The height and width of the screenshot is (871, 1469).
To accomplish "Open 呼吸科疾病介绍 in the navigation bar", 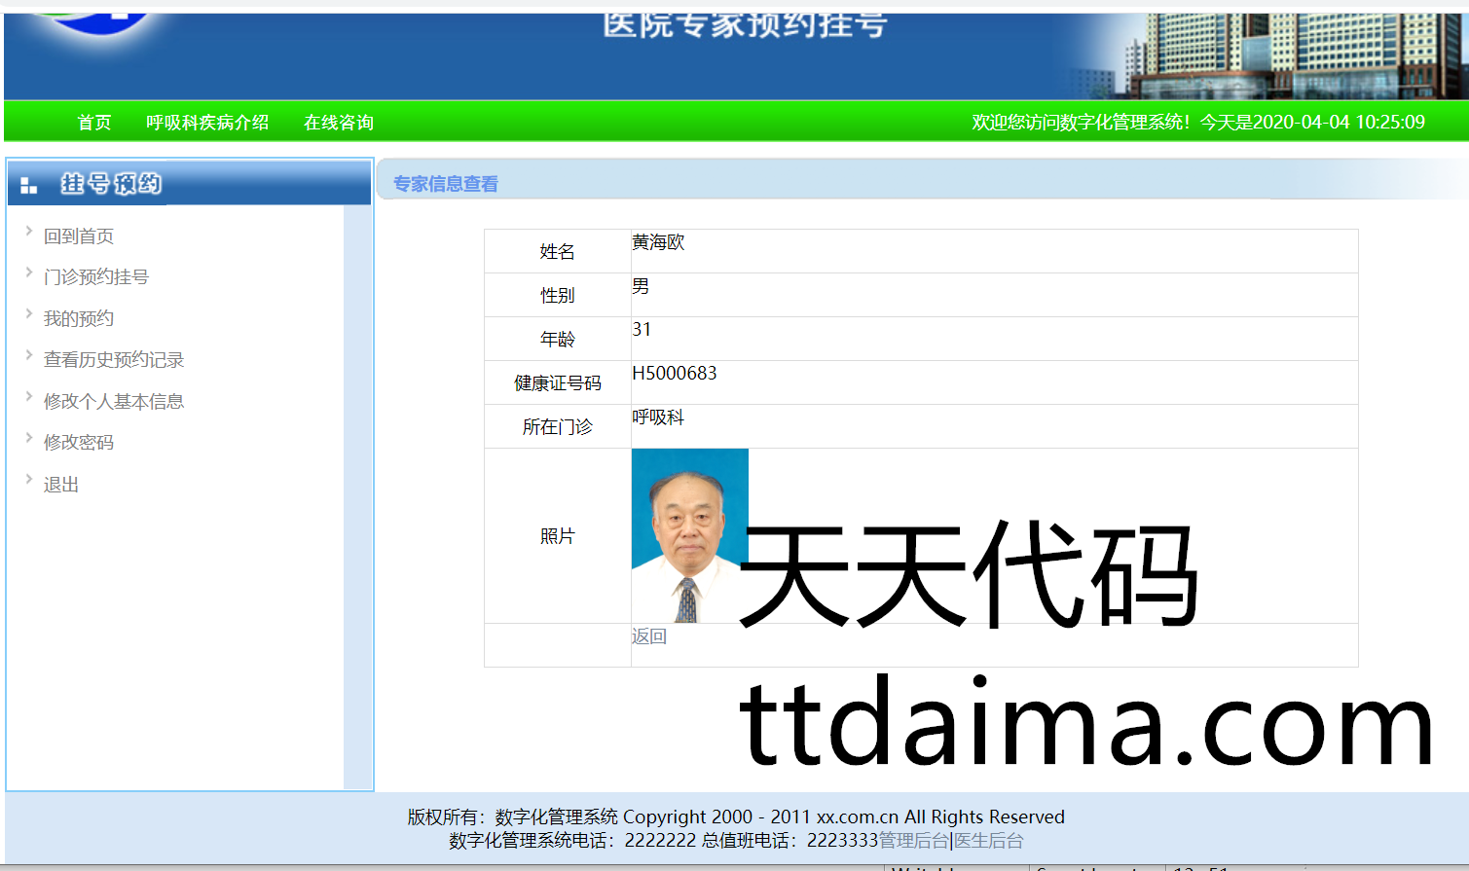I will pos(207,123).
